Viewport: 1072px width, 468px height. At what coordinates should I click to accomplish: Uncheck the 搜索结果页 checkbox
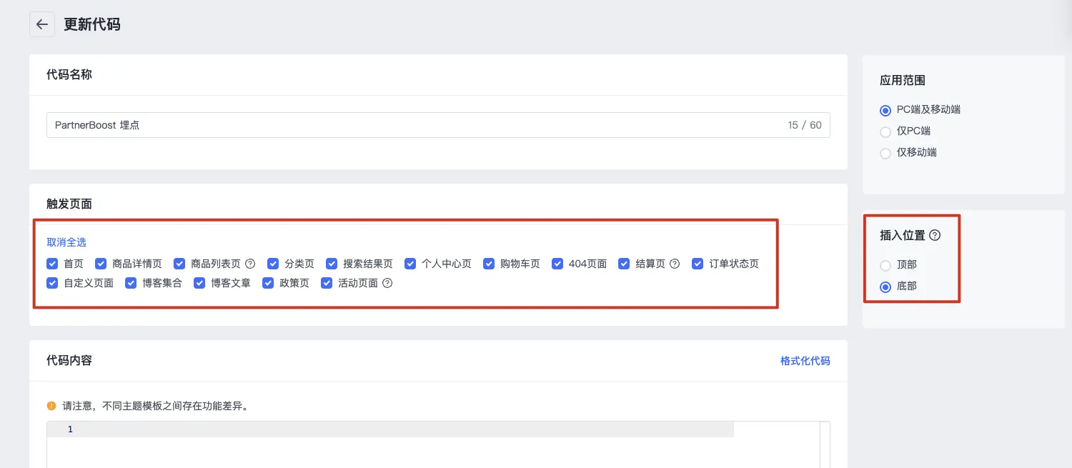coord(331,264)
